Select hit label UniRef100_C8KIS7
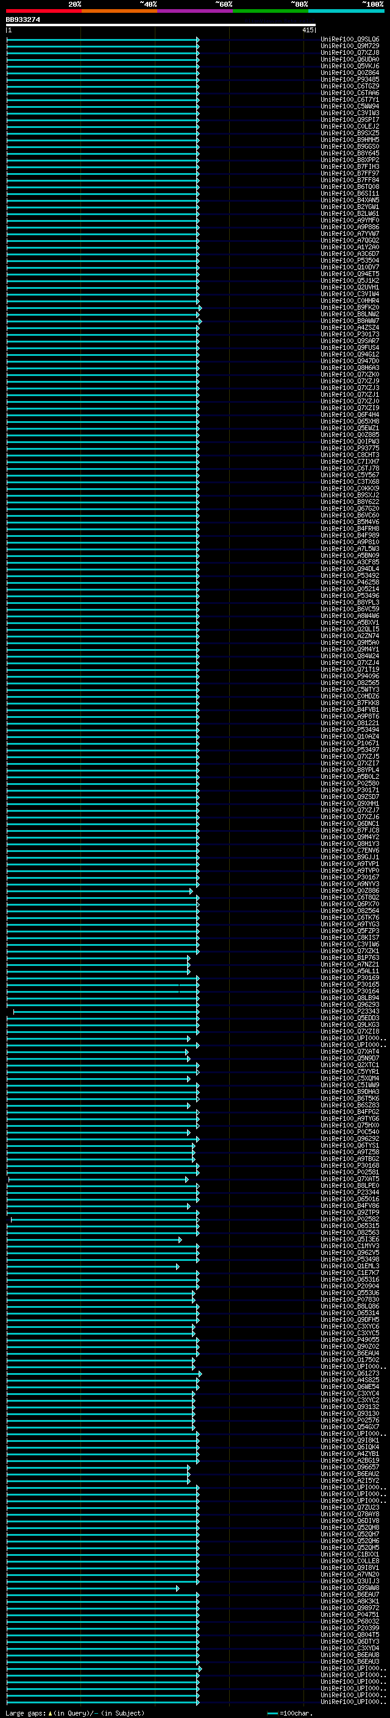 [x=350, y=938]
